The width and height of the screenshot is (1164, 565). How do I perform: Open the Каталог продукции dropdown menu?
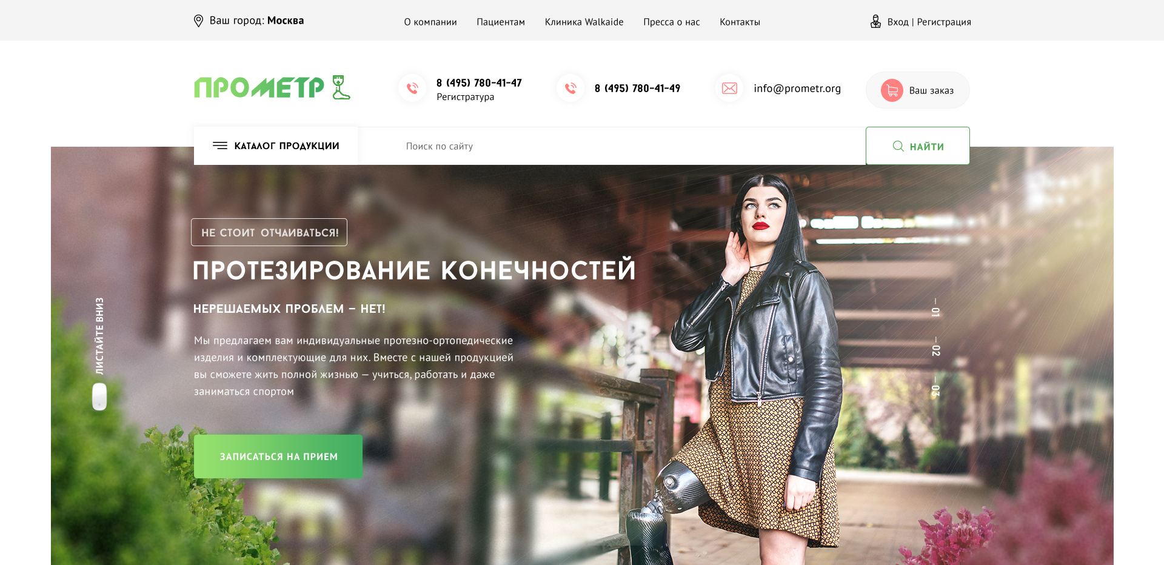click(276, 145)
